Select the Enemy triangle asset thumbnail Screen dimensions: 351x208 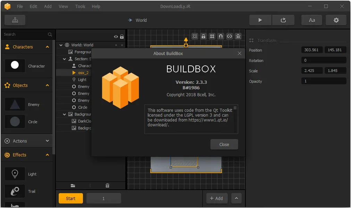[15, 104]
